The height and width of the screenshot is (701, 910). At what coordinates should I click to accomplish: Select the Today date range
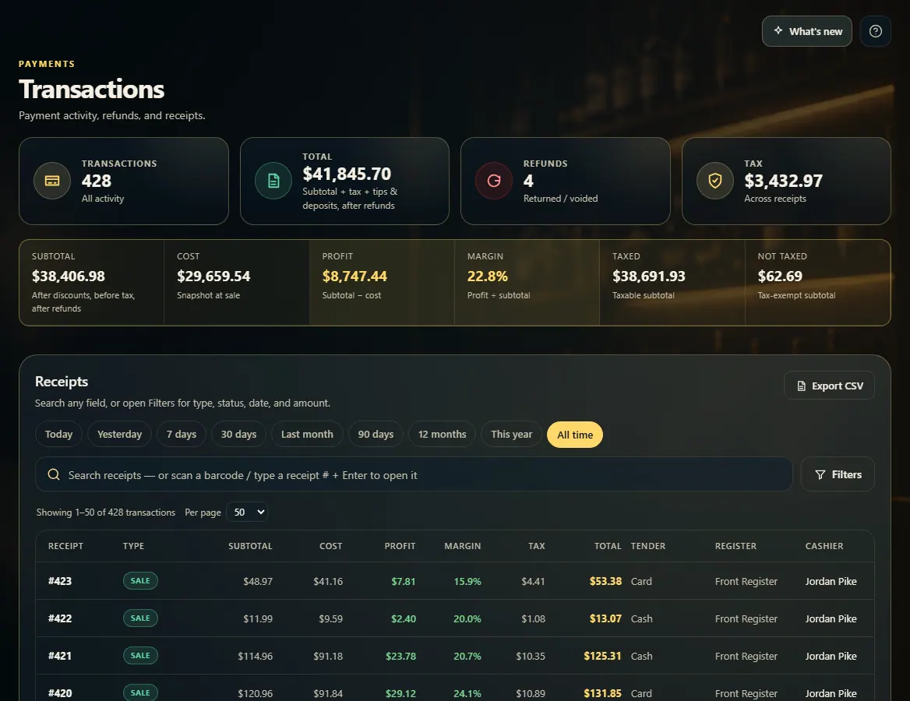coord(58,434)
